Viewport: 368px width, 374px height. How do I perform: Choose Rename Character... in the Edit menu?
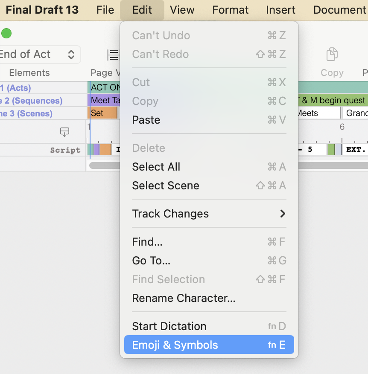point(184,298)
